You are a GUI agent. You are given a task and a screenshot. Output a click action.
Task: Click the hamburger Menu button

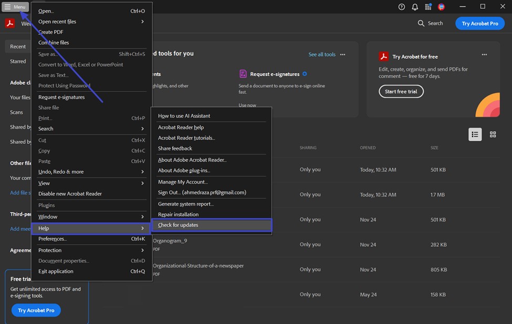[15, 7]
